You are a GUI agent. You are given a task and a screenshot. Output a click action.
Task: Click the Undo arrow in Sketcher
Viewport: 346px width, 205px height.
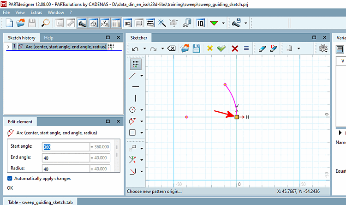pyautogui.click(x=135, y=48)
